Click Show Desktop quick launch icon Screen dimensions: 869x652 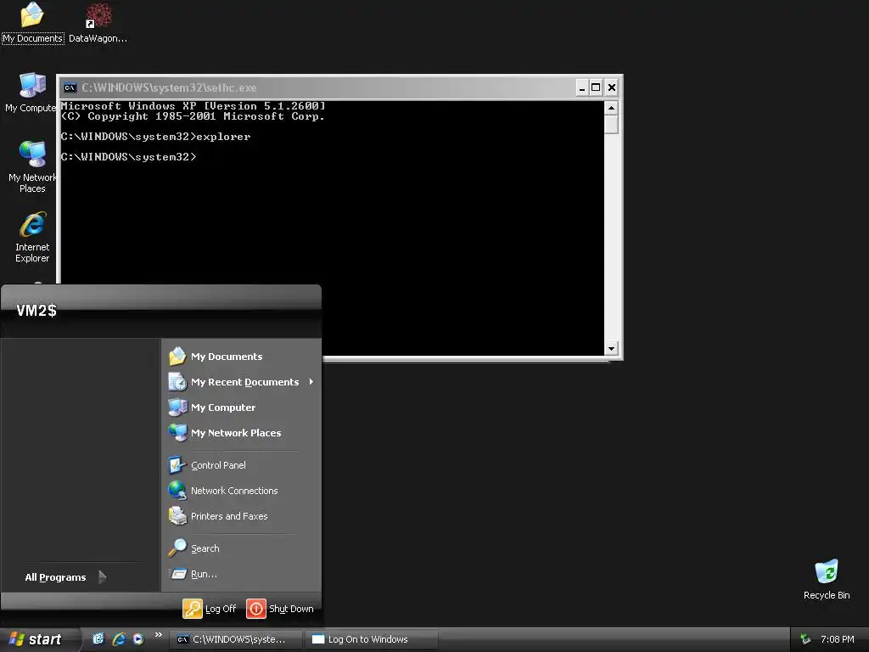(98, 639)
